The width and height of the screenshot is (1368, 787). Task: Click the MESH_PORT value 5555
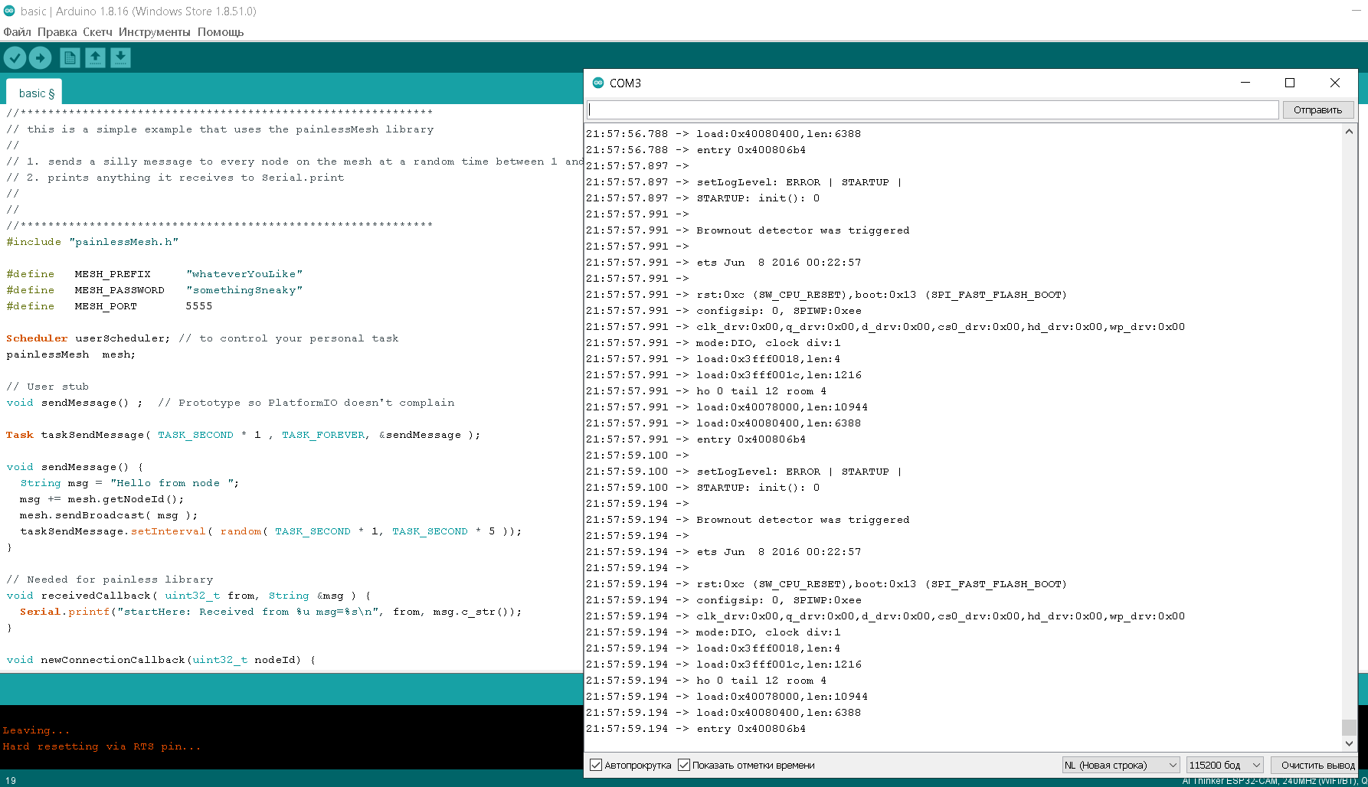click(199, 306)
